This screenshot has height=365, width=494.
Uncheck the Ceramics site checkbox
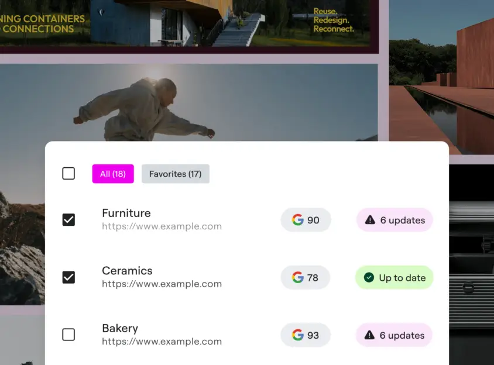(x=68, y=277)
